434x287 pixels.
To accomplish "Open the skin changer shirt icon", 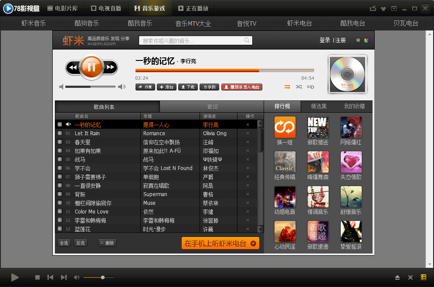I will click(383, 8).
